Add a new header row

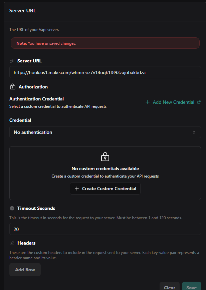[x=25, y=270]
